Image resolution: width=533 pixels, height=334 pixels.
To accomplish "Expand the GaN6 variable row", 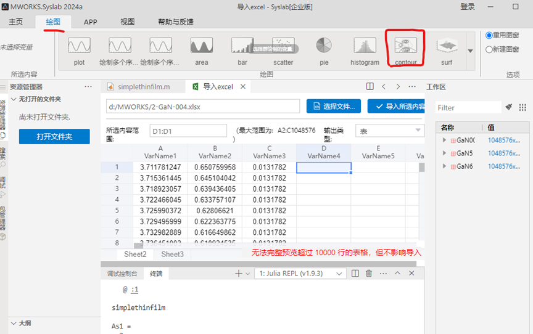I will [x=444, y=166].
